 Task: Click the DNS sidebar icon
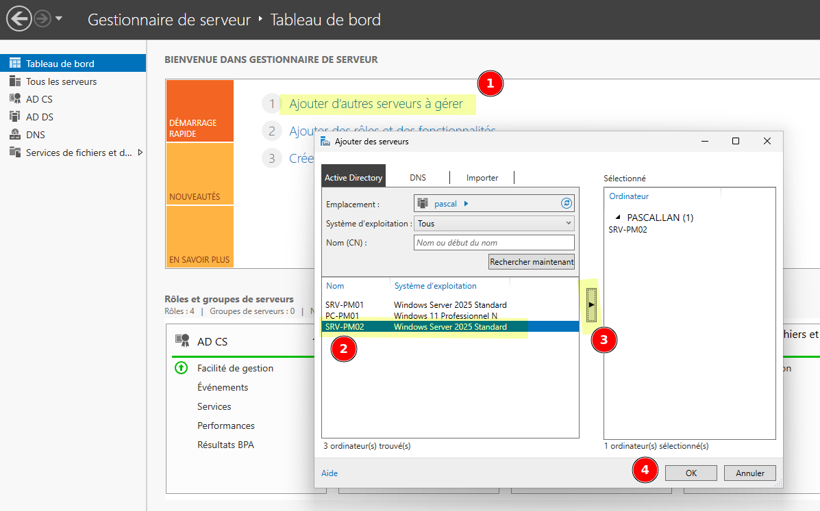[x=15, y=135]
